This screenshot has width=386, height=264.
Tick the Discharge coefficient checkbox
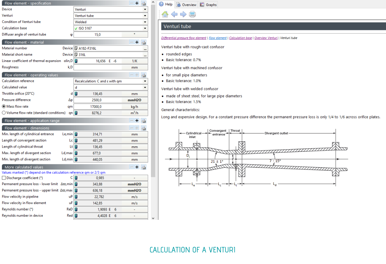(x=4, y=178)
